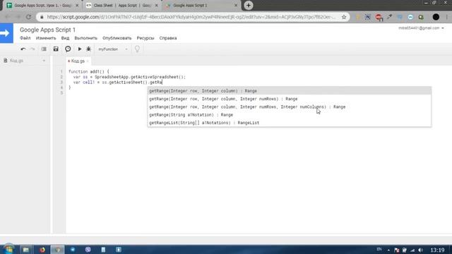Switch to the Class Sheet Apps Script browser tab
452x254 pixels.
(x=122, y=6)
